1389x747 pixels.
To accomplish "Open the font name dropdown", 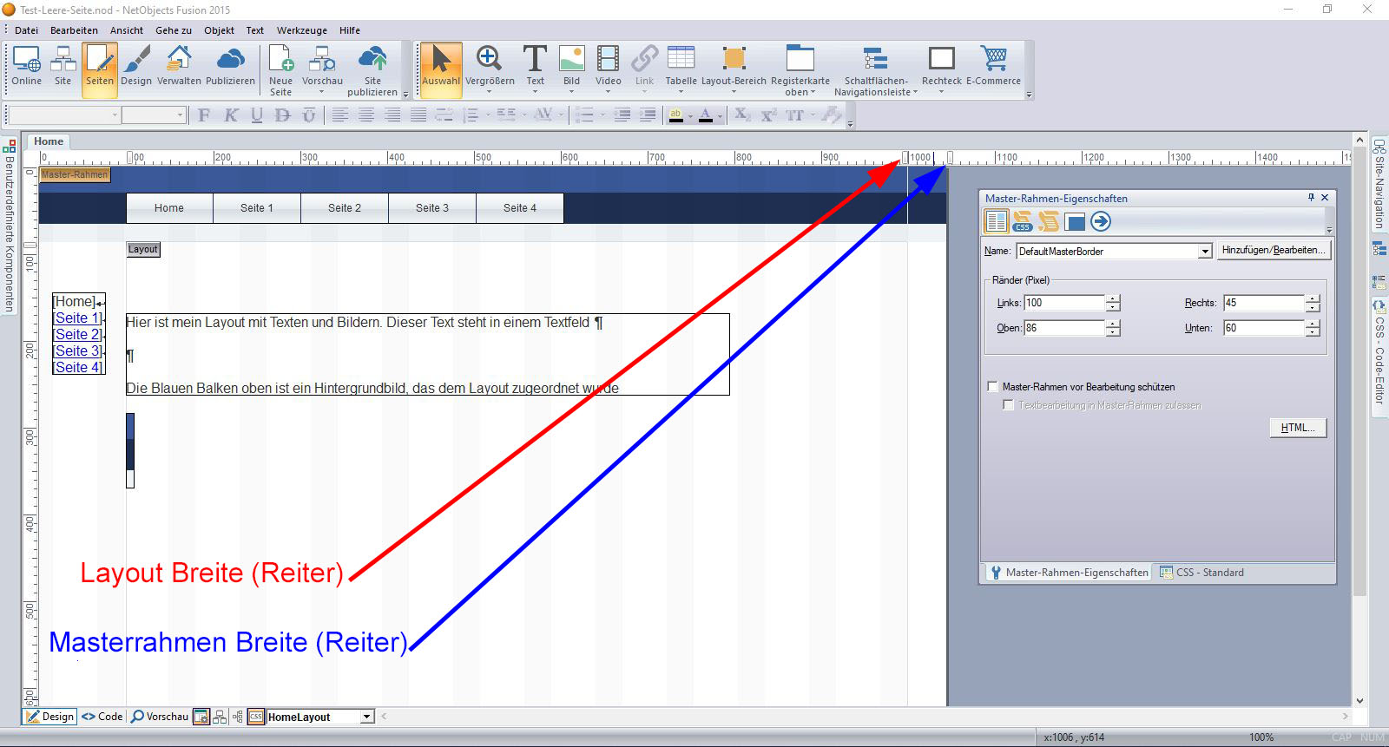I will pos(115,115).
